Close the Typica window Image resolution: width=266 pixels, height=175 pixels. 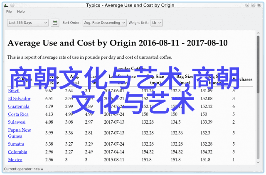coord(259,5)
